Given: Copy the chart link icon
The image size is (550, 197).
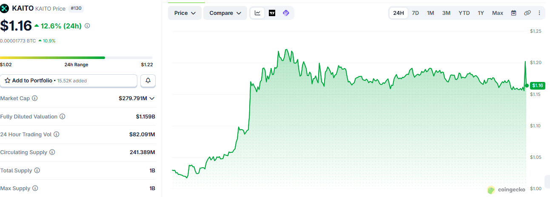Looking at the screenshot, I should 527,13.
